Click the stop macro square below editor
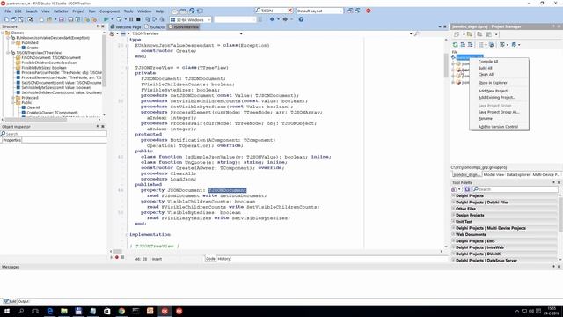 [x=122, y=257]
